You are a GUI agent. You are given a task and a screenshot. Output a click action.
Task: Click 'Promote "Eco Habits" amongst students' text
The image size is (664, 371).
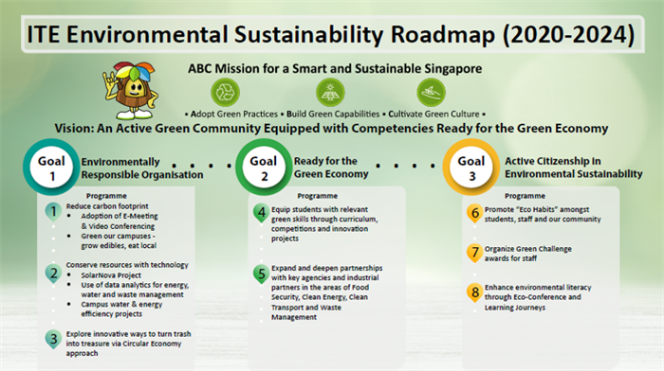pos(543,214)
